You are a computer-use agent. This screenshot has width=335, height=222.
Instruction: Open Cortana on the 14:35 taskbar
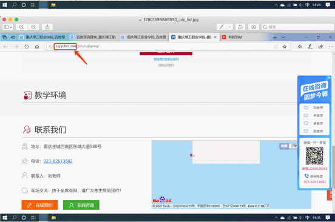(24, 218)
